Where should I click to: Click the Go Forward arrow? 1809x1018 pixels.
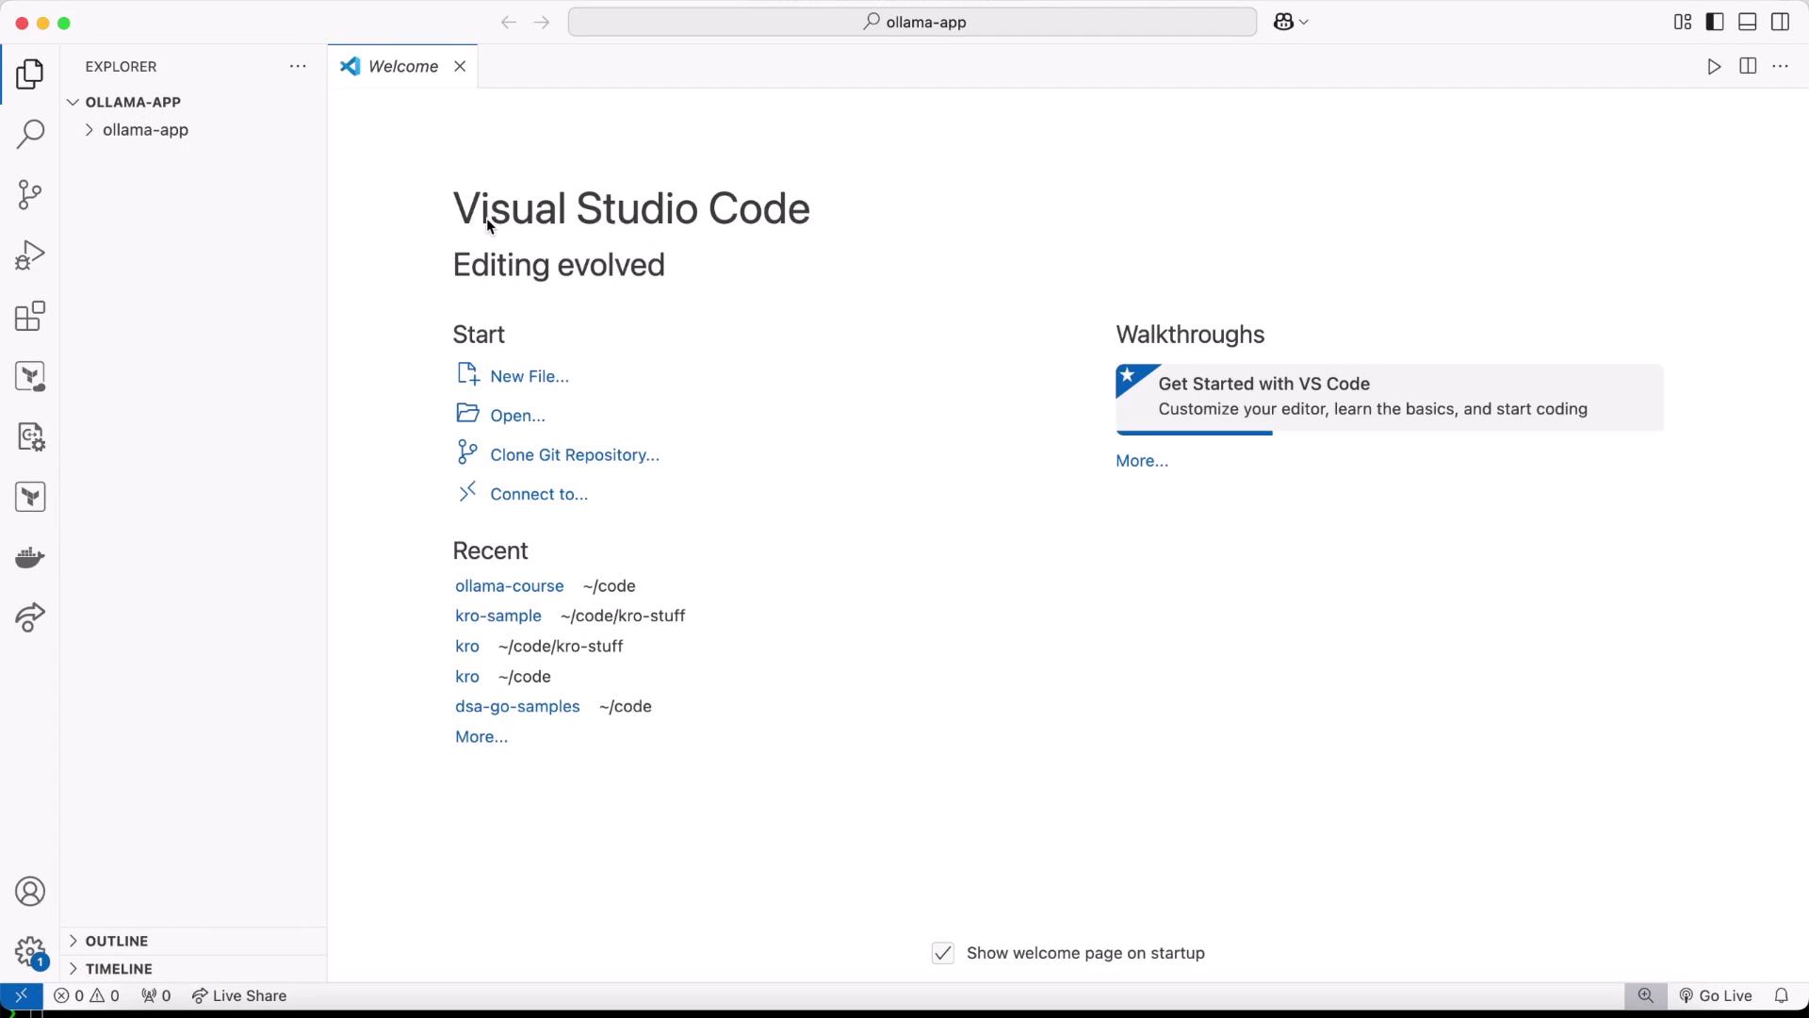(542, 22)
